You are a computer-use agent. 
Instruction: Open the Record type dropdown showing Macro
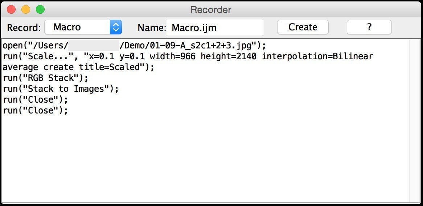[83, 27]
